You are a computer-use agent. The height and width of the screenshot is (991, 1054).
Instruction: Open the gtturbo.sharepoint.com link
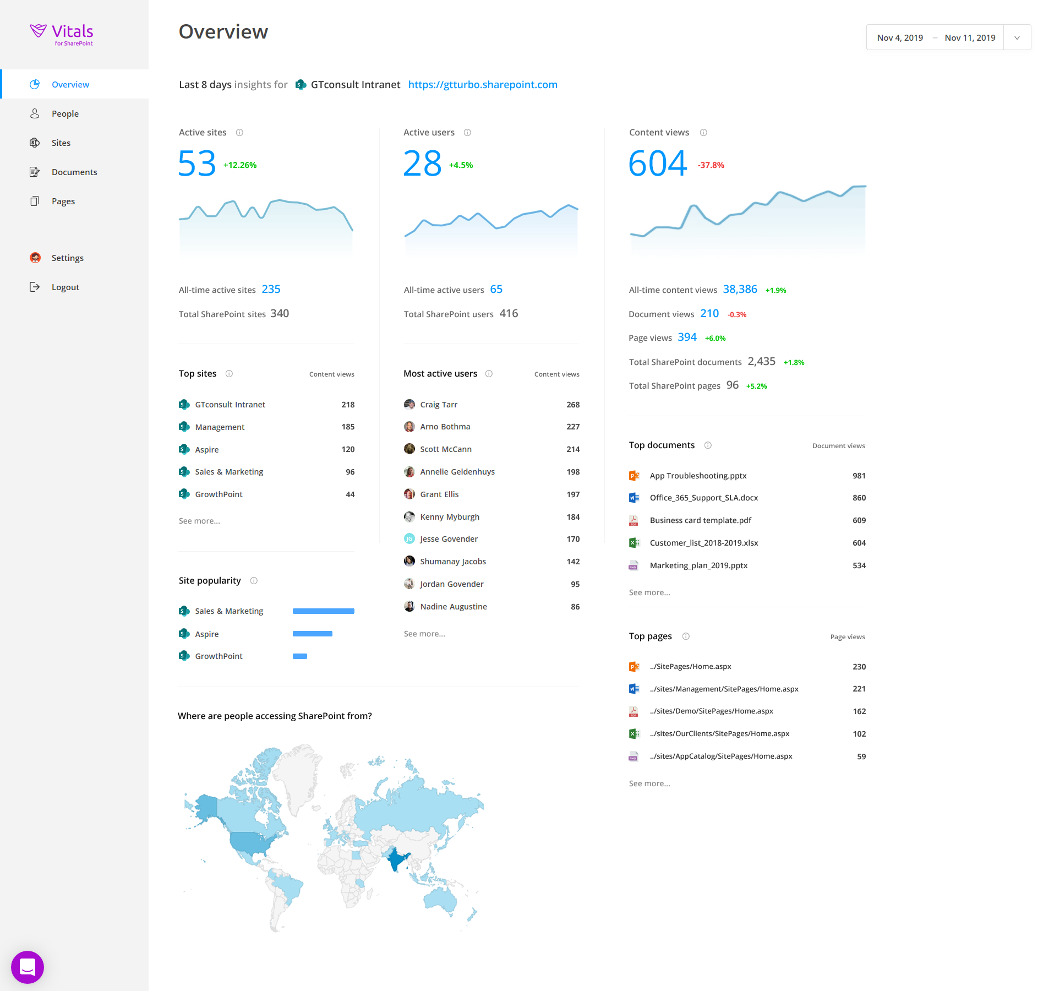pyautogui.click(x=483, y=84)
